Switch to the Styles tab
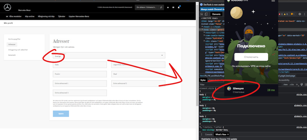Viewport: 307px width, 140px height. (x=203, y=80)
